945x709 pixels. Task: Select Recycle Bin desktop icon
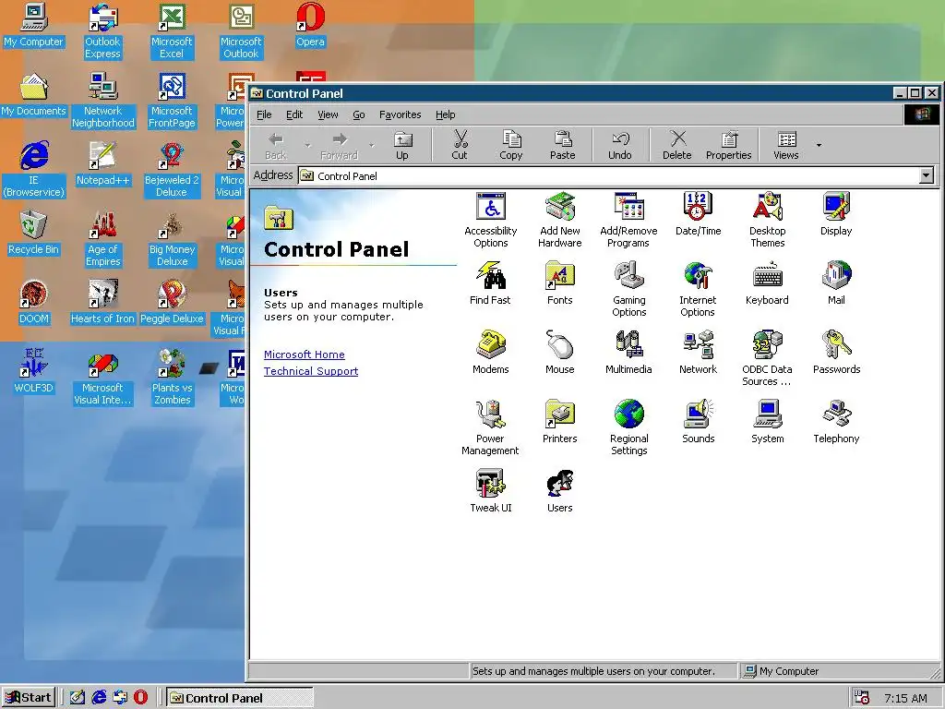point(33,234)
